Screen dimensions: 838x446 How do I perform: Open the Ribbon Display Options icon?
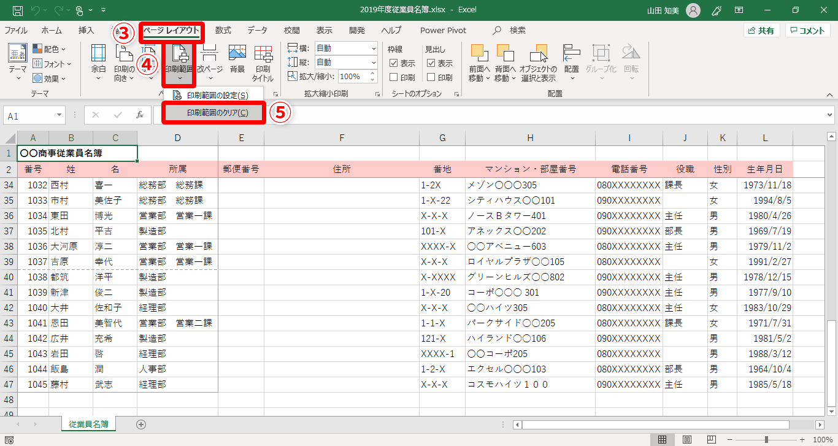click(x=739, y=10)
